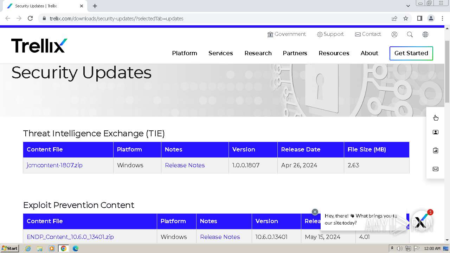This screenshot has width=450, height=253.
Task: Click the share page icon in address bar
Action: click(x=394, y=18)
